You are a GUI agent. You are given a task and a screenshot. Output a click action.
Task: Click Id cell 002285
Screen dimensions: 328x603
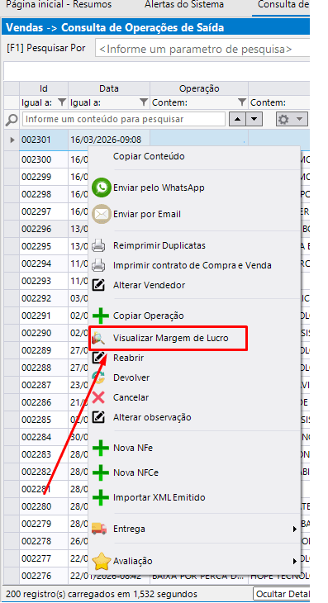44,420
